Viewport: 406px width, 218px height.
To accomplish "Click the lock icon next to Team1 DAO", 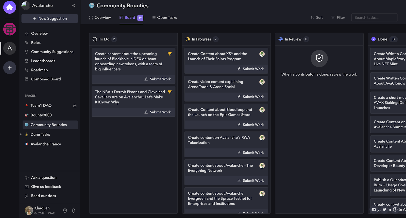I will 75,105.
